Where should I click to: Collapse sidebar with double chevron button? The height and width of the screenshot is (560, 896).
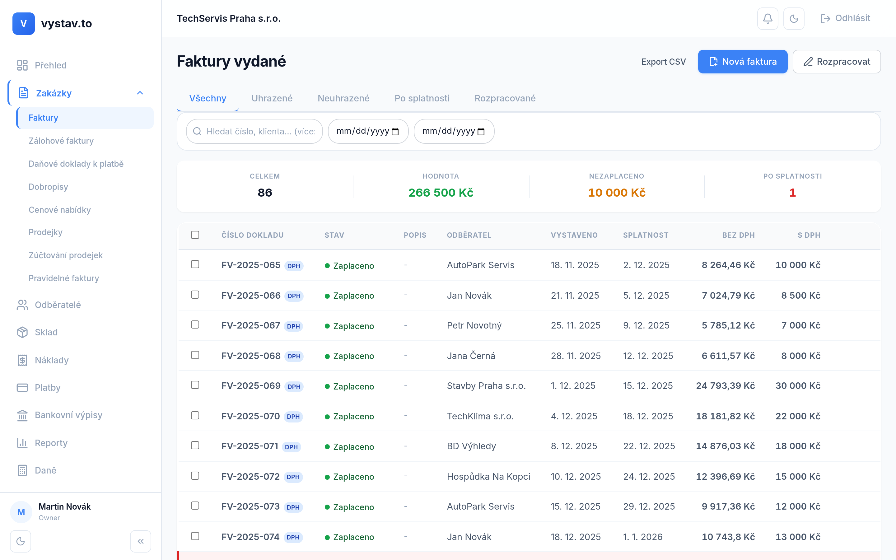[140, 541]
